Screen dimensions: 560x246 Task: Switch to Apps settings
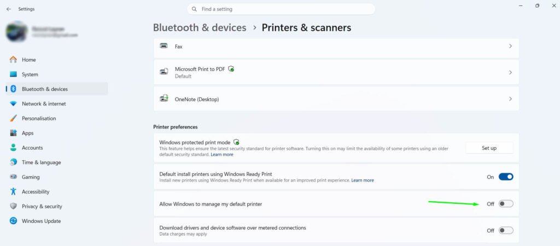[57, 133]
